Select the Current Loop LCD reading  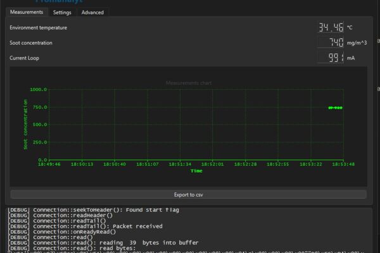(x=331, y=58)
